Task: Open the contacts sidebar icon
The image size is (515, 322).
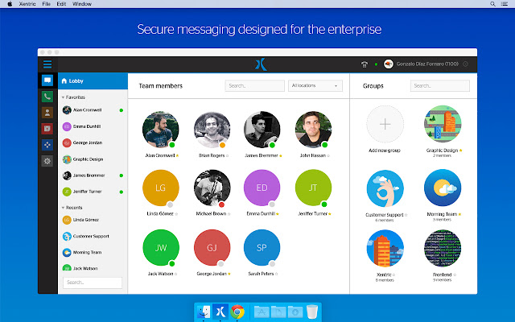Action: (x=47, y=113)
